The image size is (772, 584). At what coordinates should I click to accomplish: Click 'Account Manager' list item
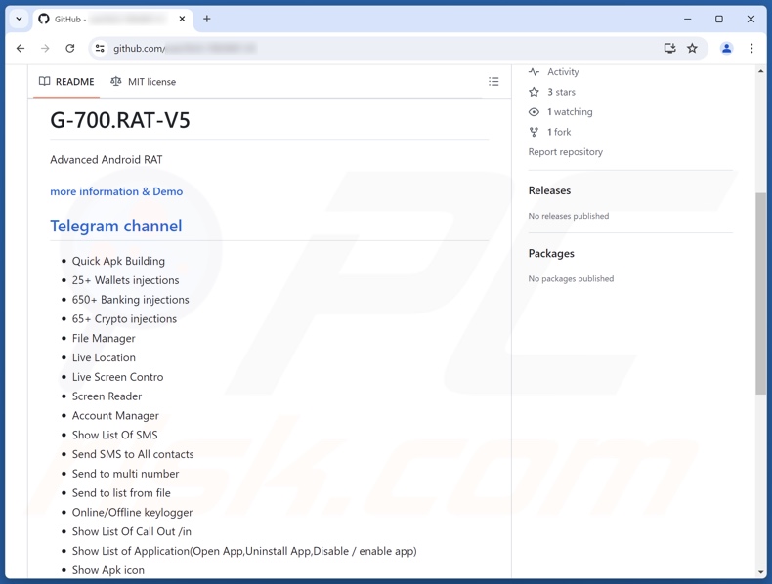pyautogui.click(x=115, y=416)
